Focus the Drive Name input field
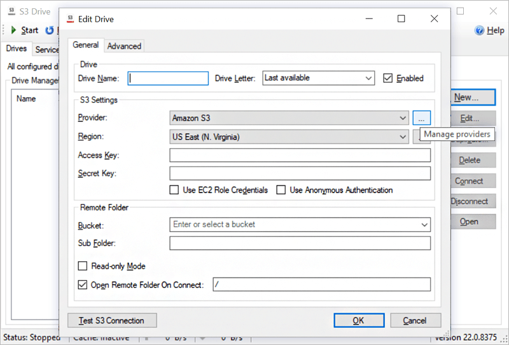 click(168, 78)
